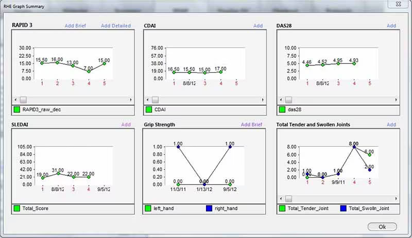Viewport: 412px width, 238px height.
Task: Select DAS28 data point 4.95
Action: coord(338,63)
